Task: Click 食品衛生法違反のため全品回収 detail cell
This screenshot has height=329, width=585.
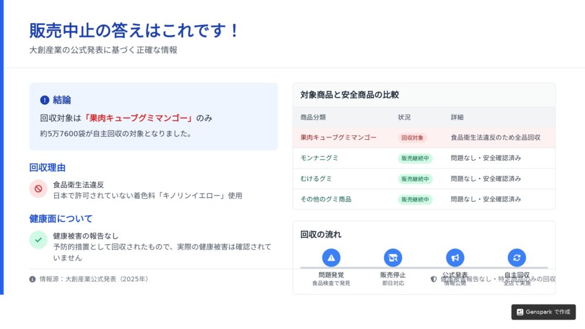Action: 495,137
